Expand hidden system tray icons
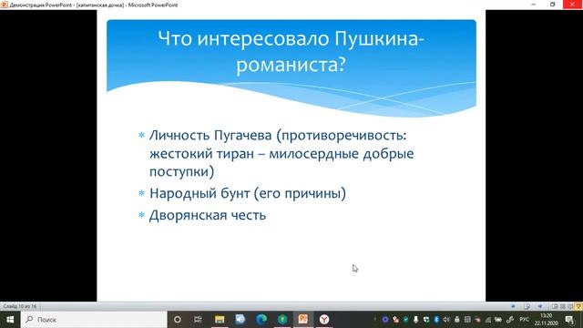 [x=375, y=319]
